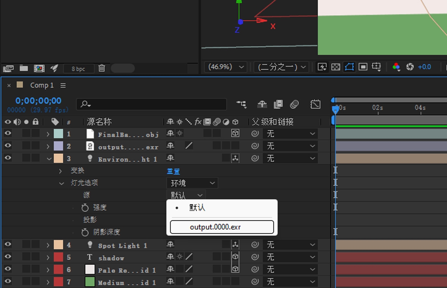Image resolution: width=447 pixels, height=288 pixels.
Task: Switch to the Comp 1 tab
Action: (41, 85)
